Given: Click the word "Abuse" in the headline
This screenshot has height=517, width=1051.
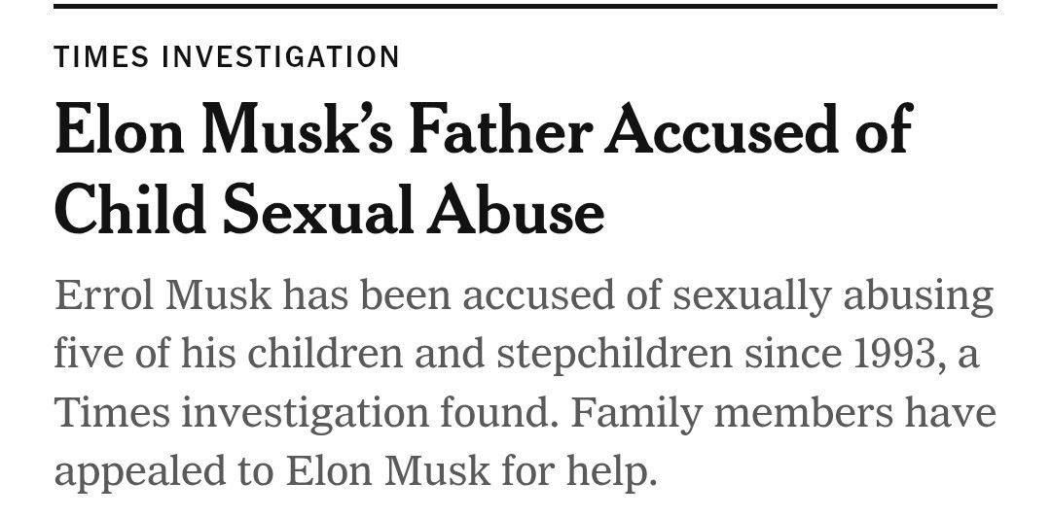Looking at the screenshot, I should point(516,209).
